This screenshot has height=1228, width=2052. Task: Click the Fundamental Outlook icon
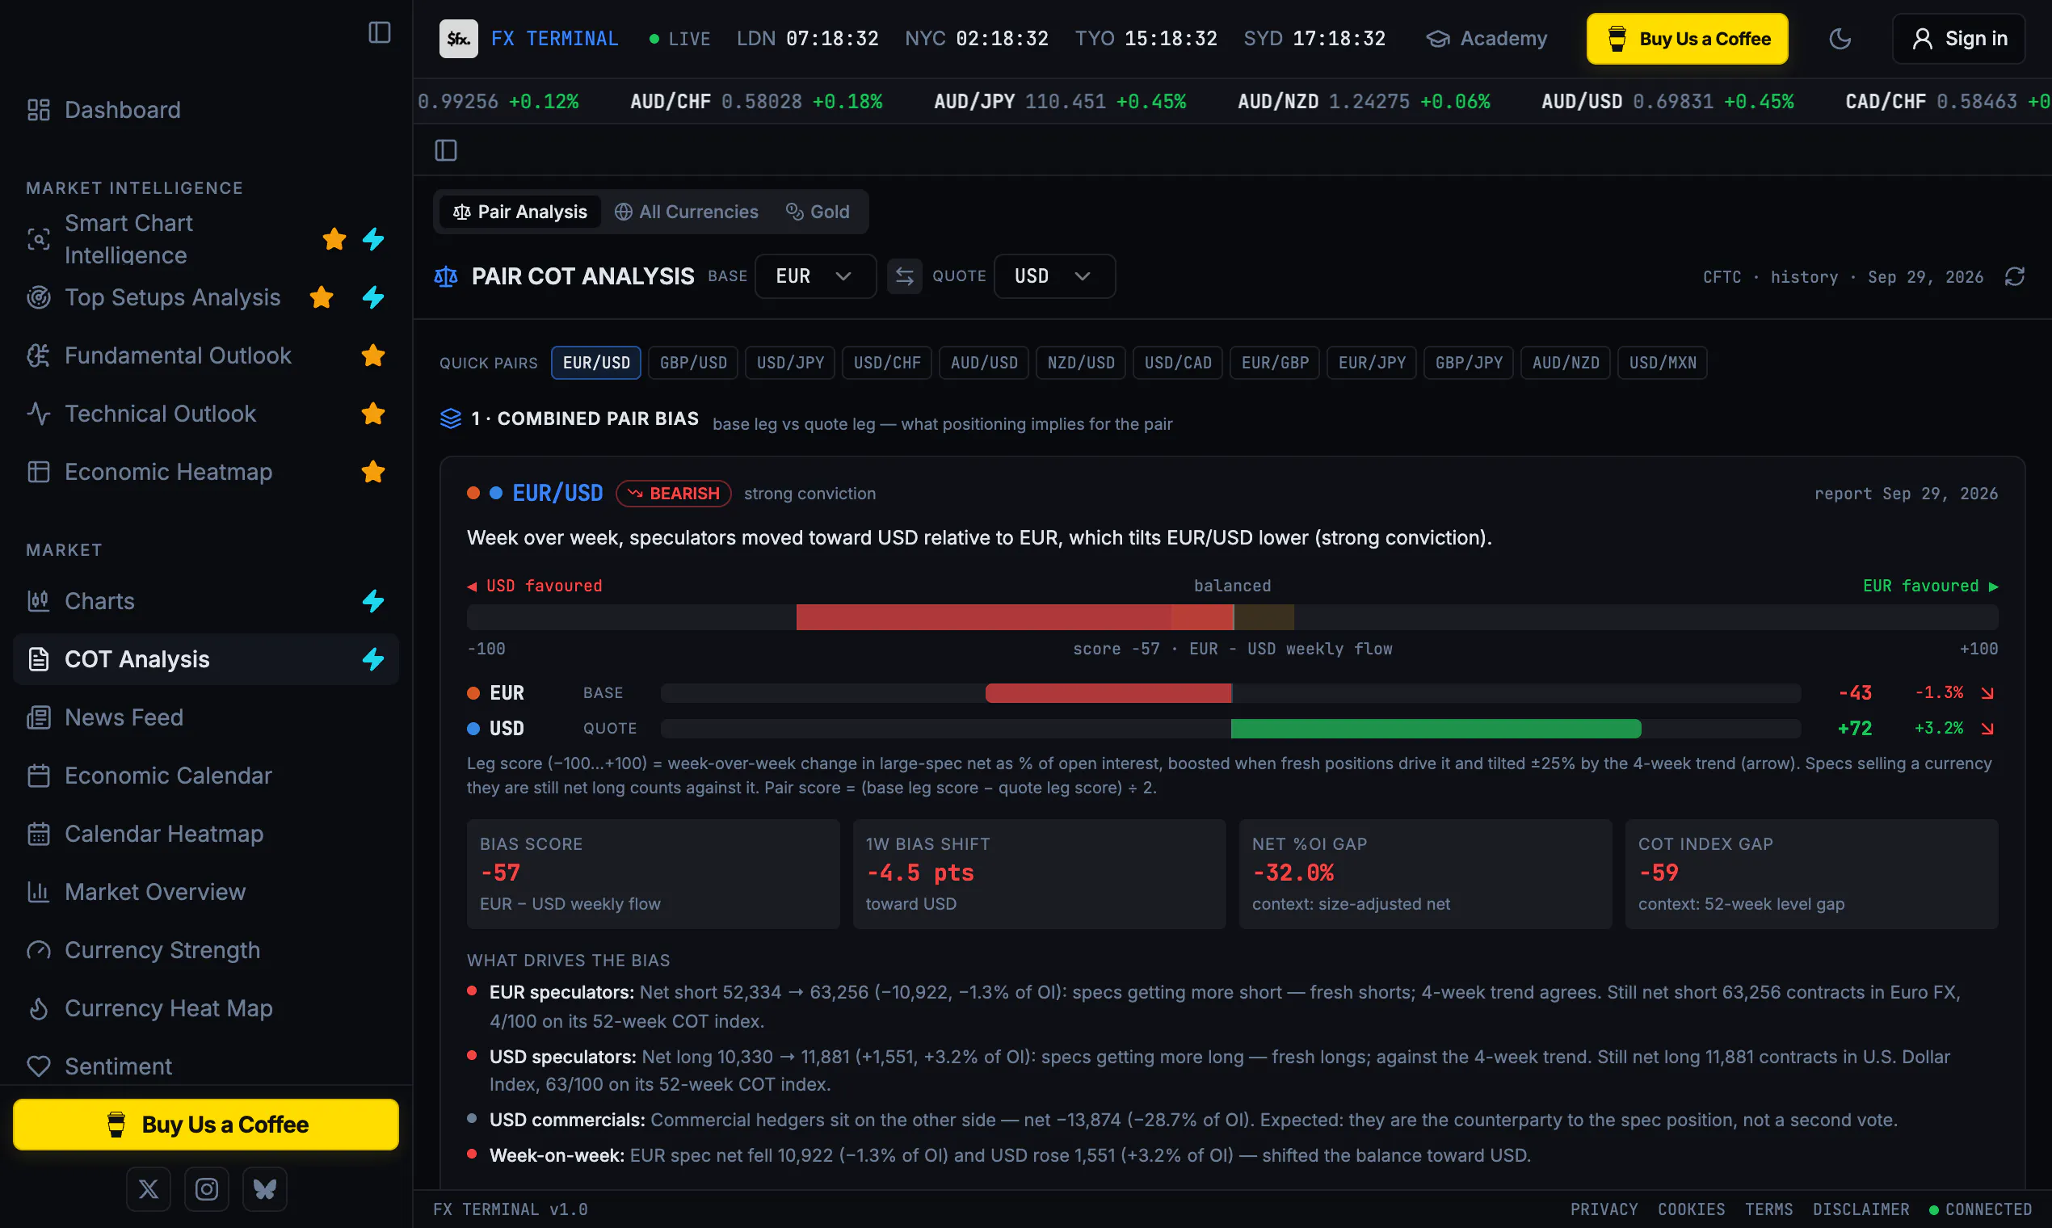coord(38,355)
